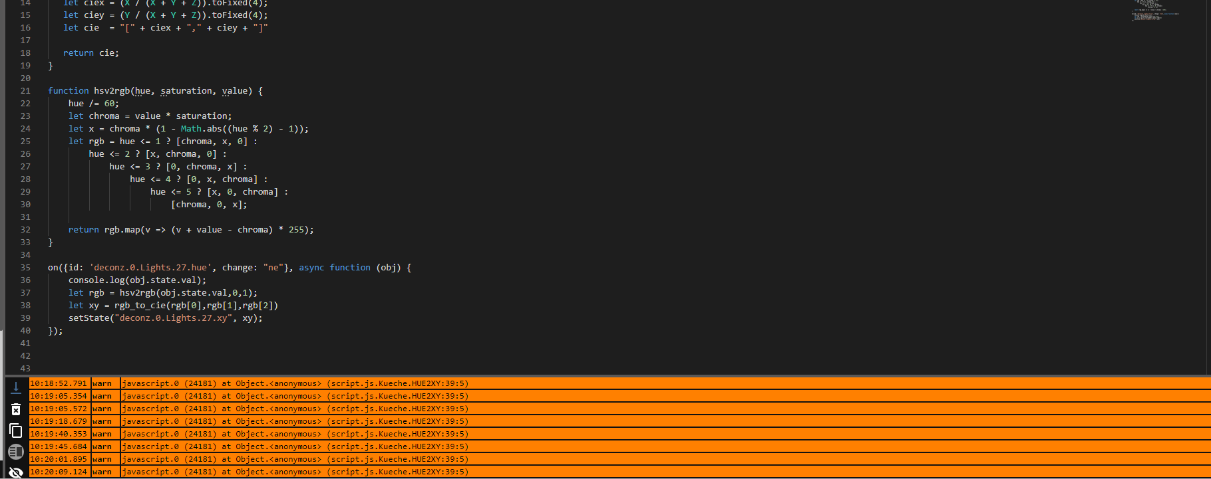Image resolution: width=1211 pixels, height=479 pixels.
Task: Click the warn level of the 10:19:18.679 entry
Action: 102,421
